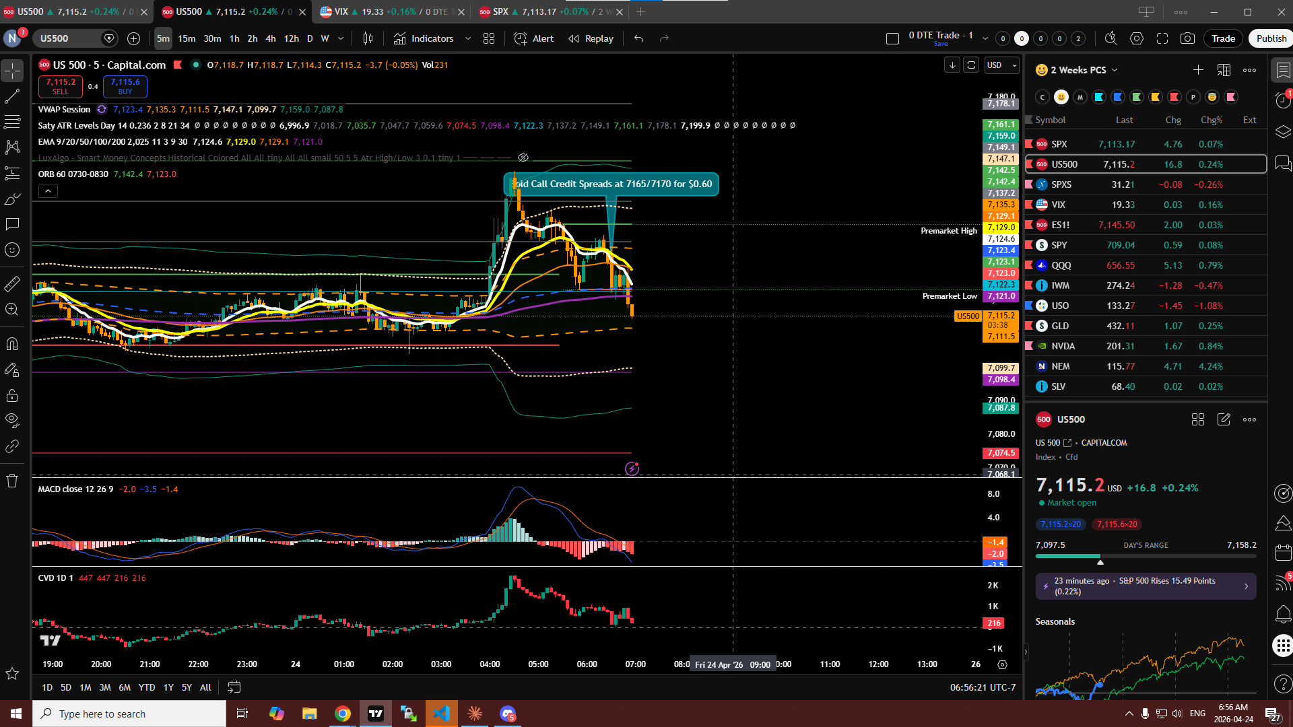1293x727 pixels.
Task: Click the red flag color swatch for NVDA
Action: (x=1029, y=346)
